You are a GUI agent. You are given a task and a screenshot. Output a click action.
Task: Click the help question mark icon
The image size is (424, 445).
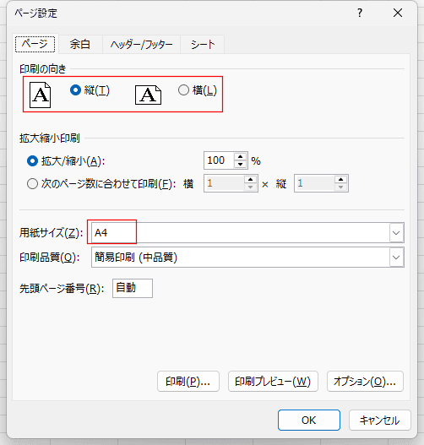[x=360, y=13]
